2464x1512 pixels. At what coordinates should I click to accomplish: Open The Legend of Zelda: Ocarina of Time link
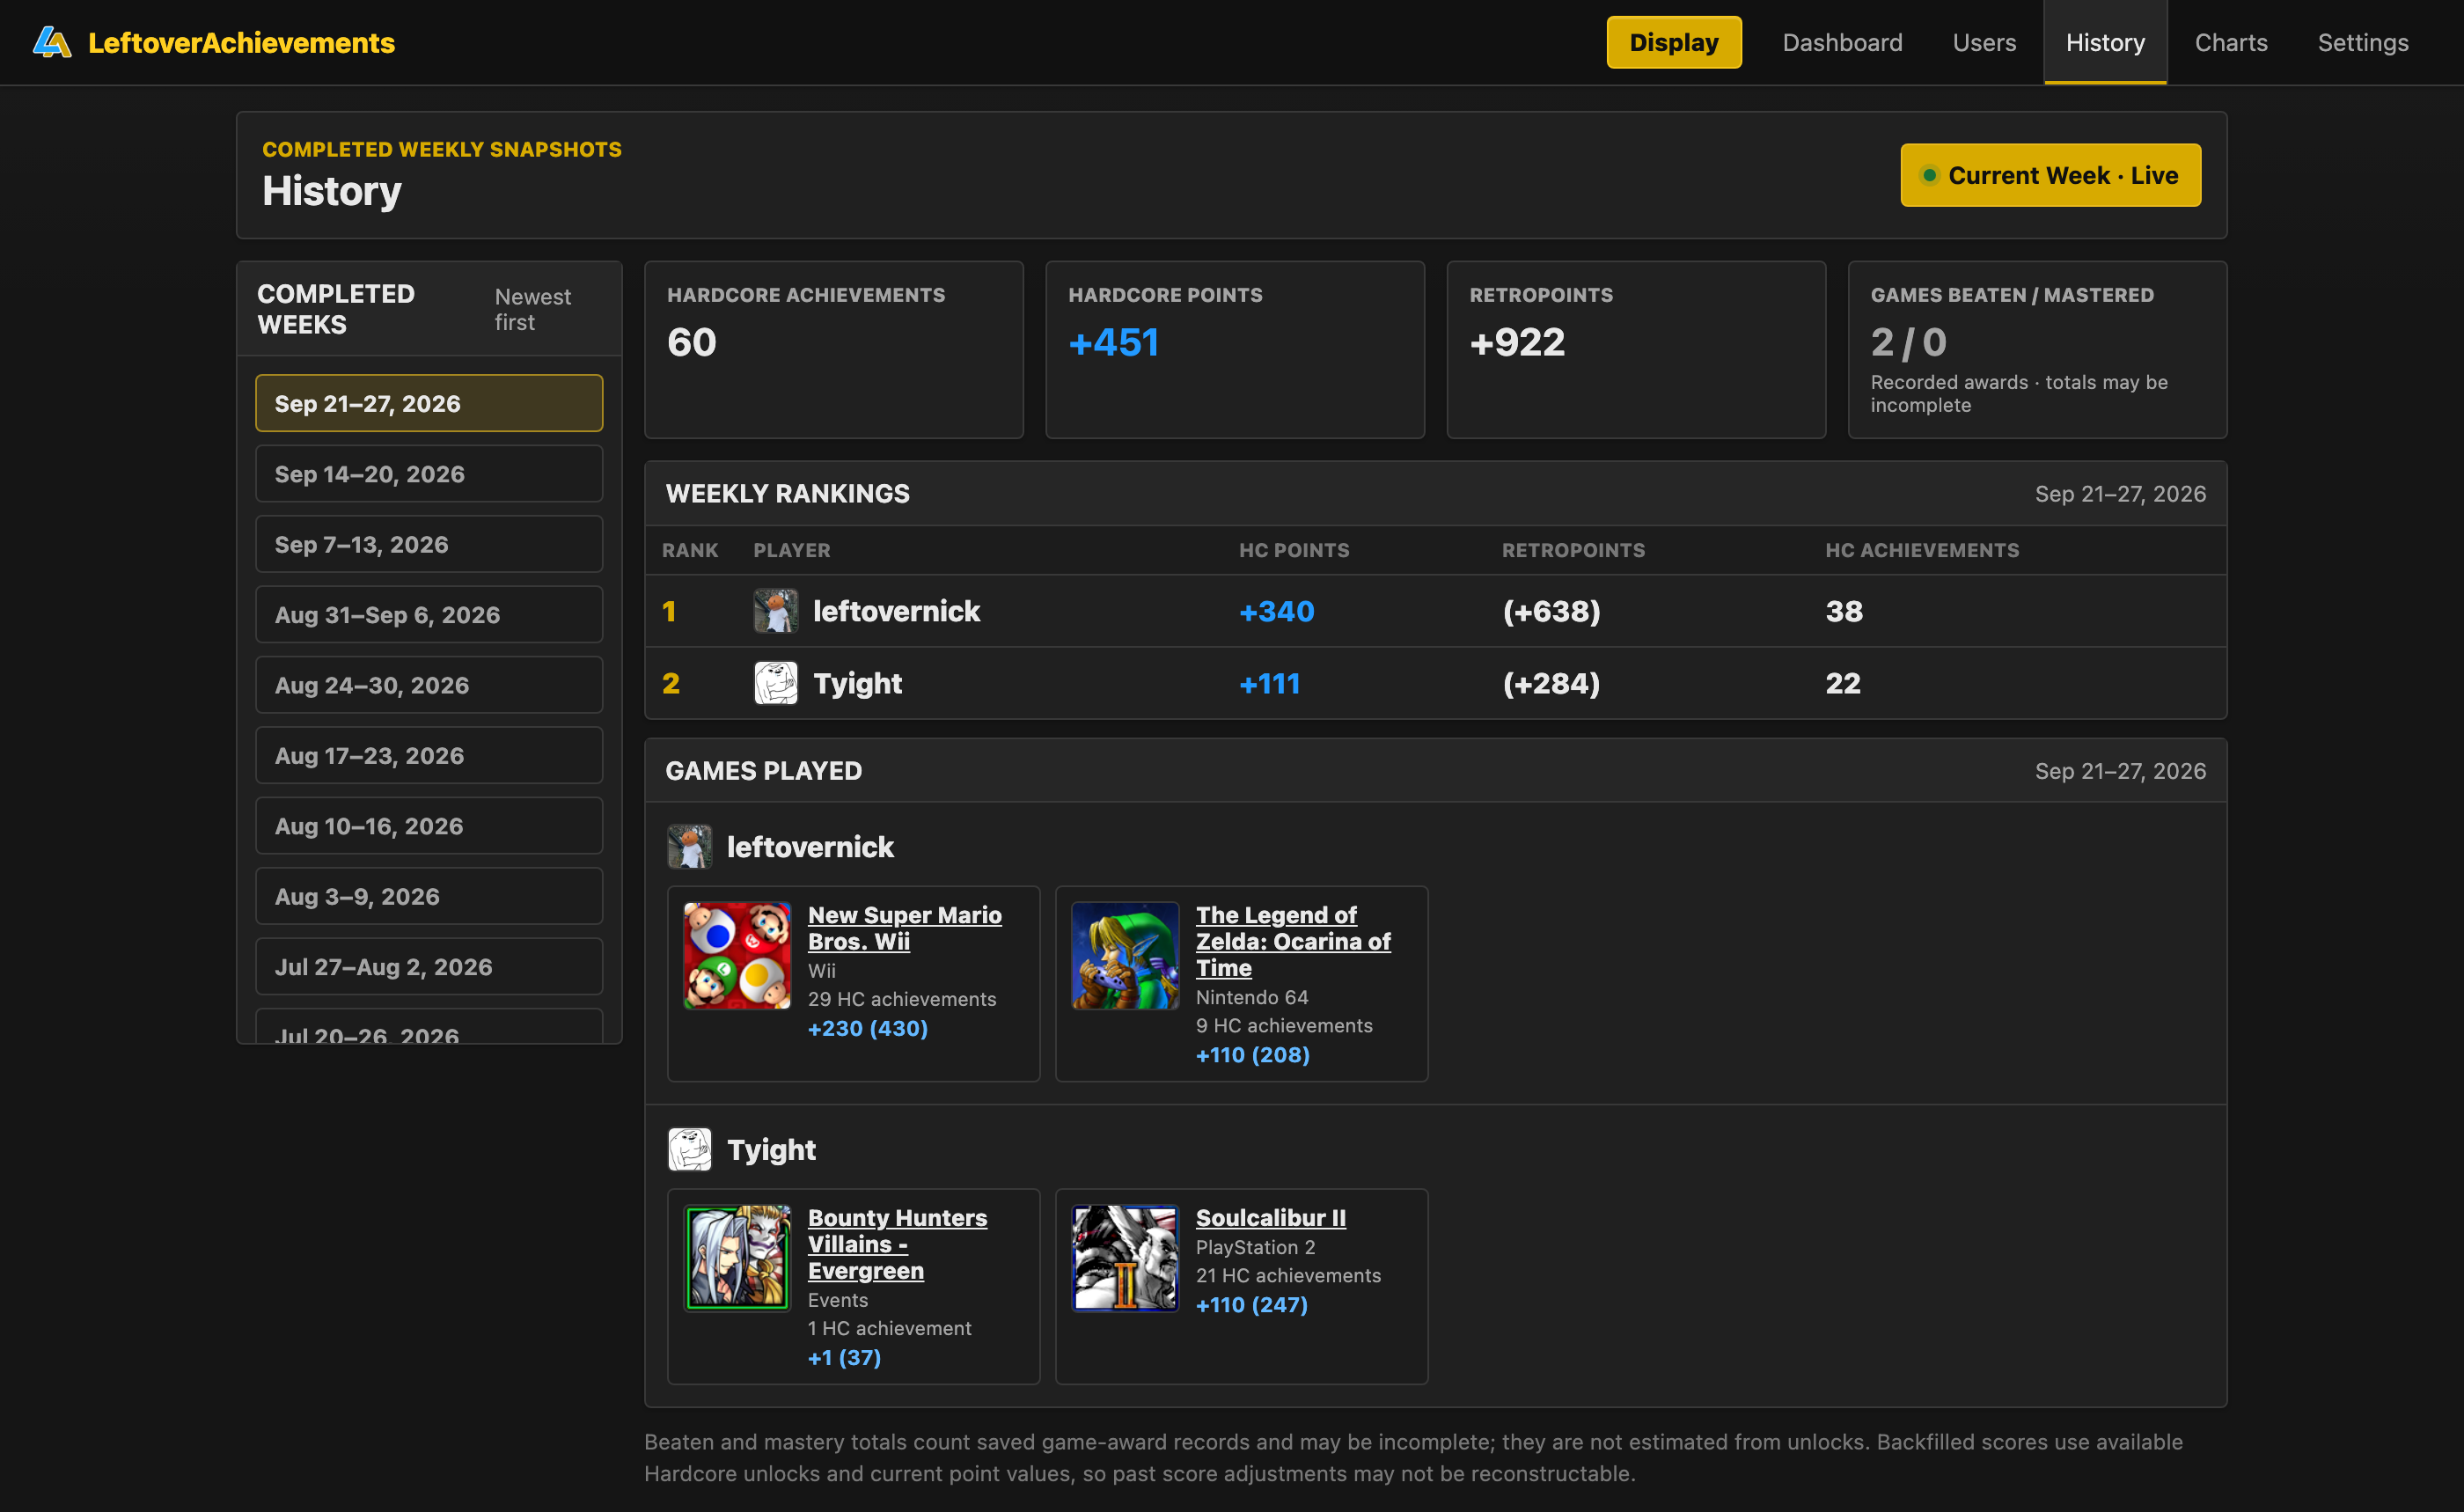pos(1292,941)
